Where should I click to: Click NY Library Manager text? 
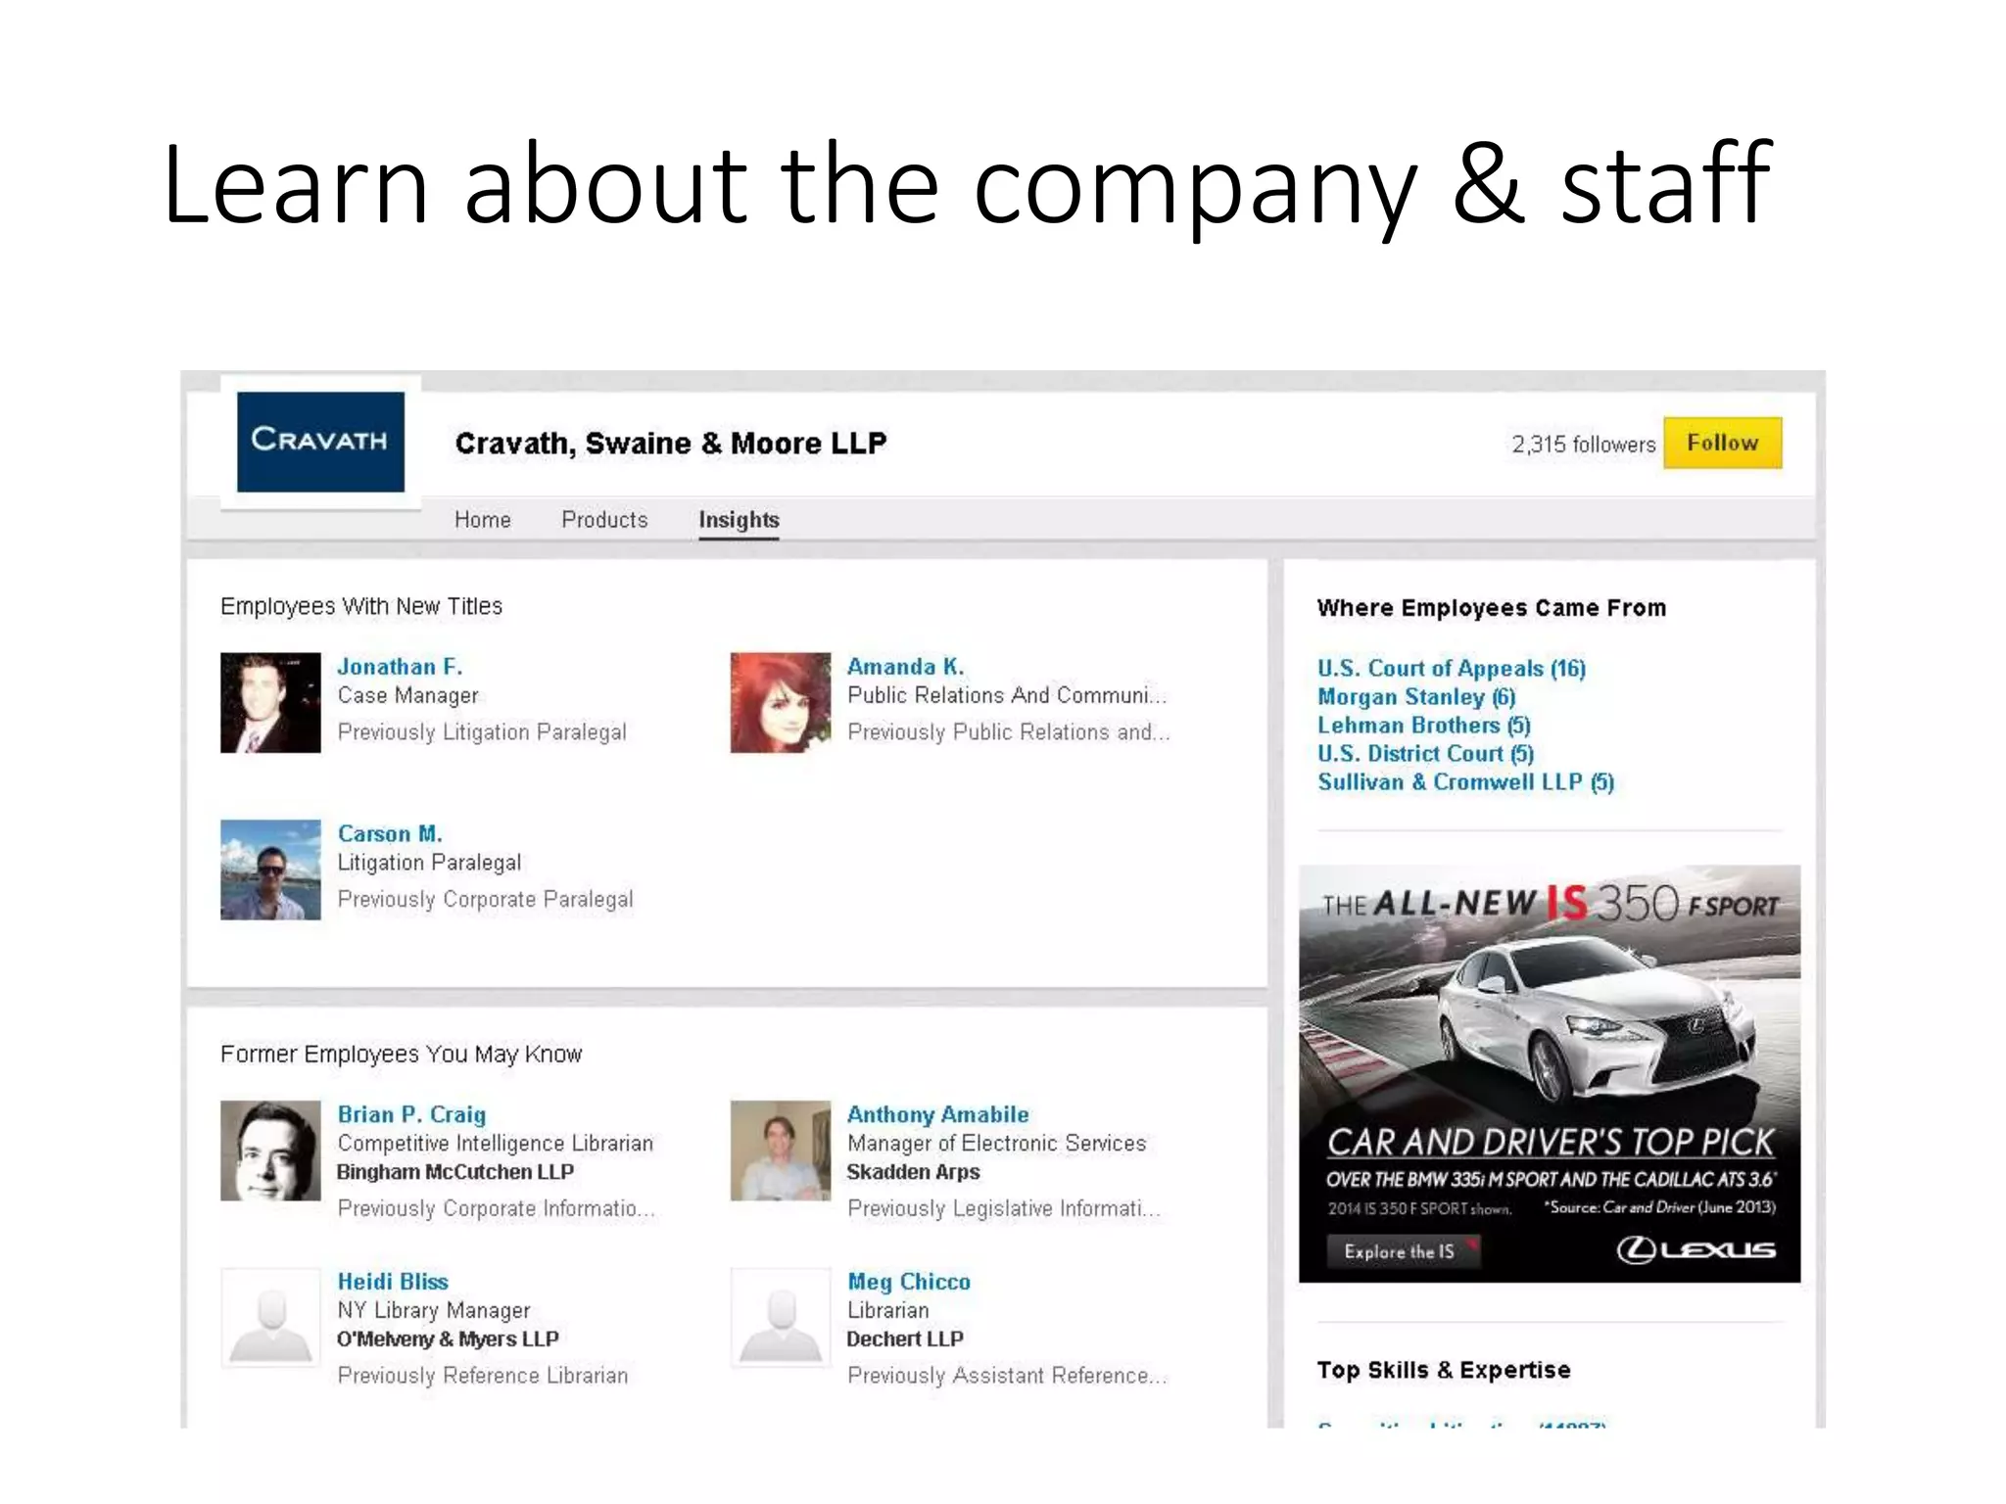pos(434,1310)
